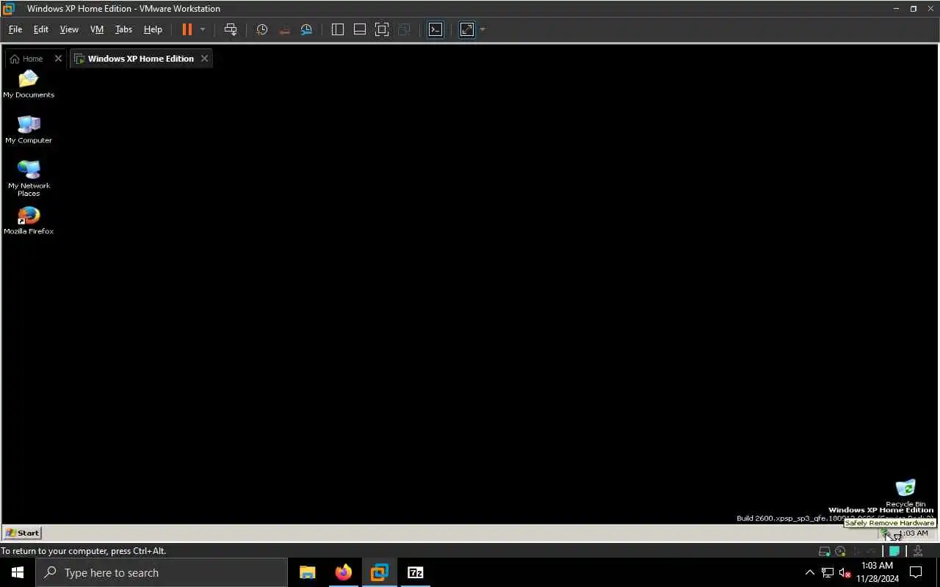Switch to Unity mode
940x587 pixels.
[404, 29]
